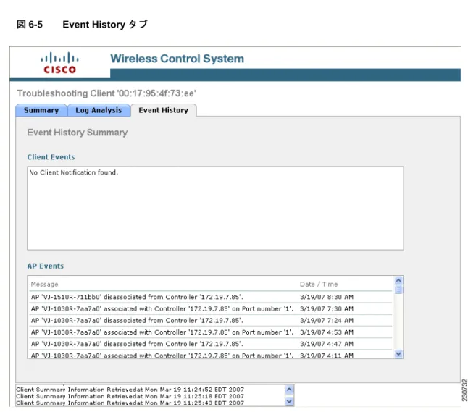Click the AP Events scrollbar track

pos(398,322)
